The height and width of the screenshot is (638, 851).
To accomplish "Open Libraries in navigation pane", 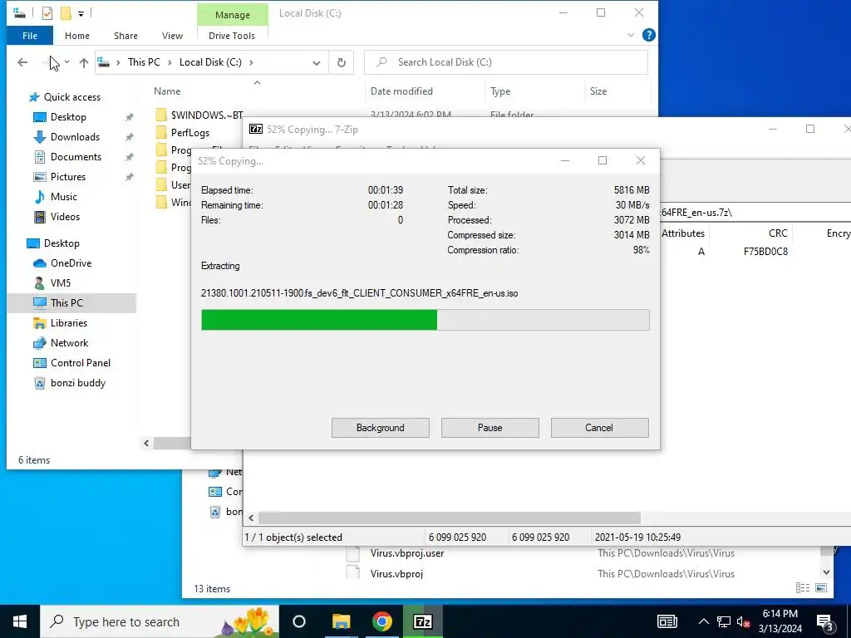I will (68, 323).
